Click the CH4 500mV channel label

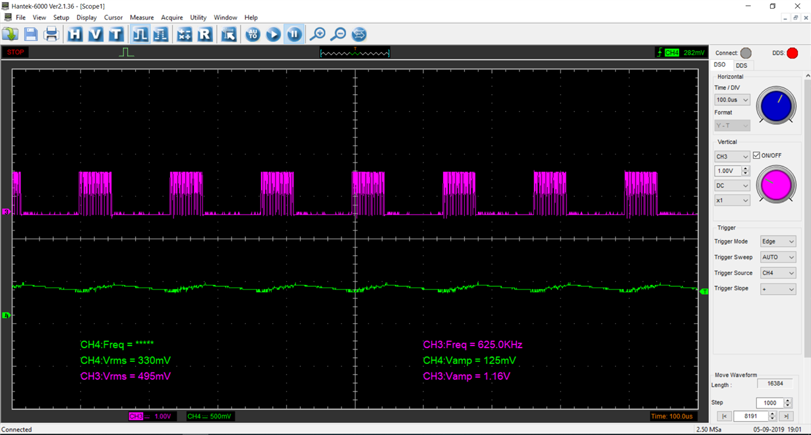click(x=210, y=417)
